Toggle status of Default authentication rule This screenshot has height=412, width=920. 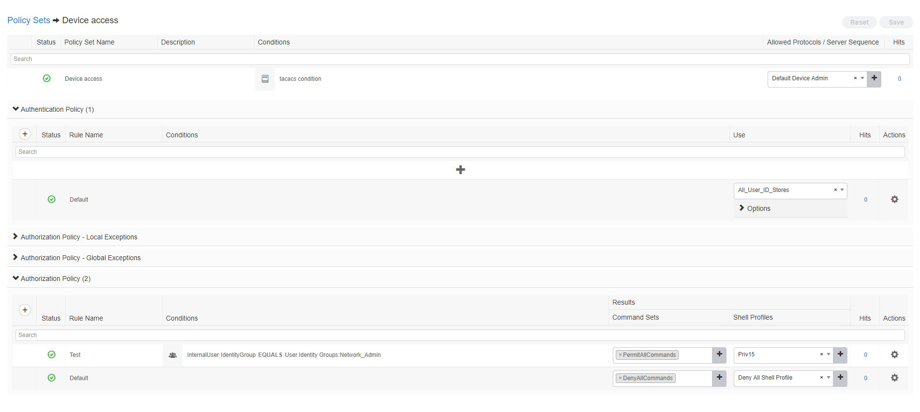tap(52, 199)
